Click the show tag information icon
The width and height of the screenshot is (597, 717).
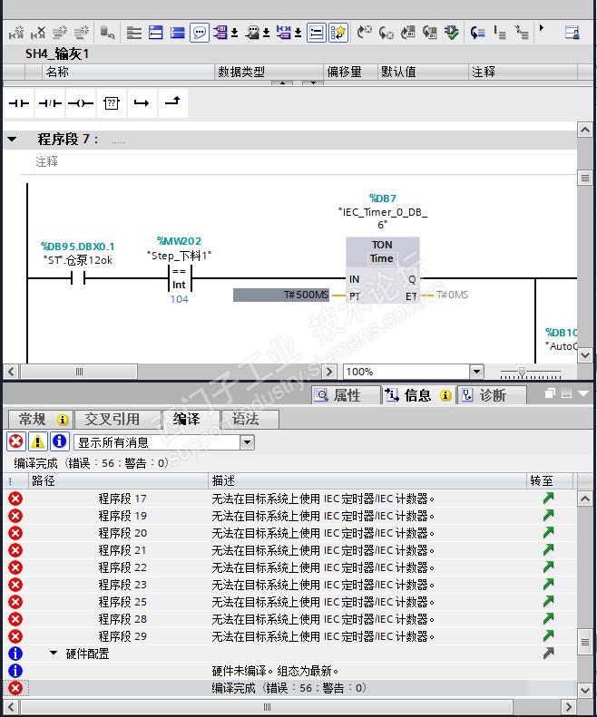pos(252,33)
